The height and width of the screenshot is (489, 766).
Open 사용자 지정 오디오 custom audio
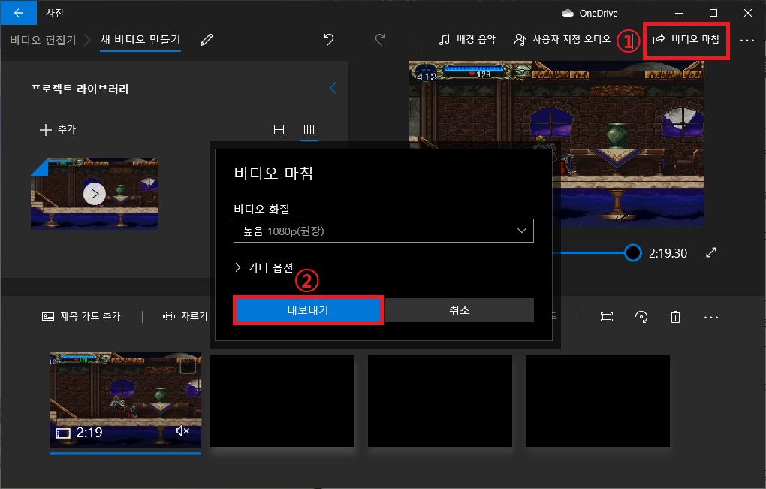pyautogui.click(x=562, y=40)
